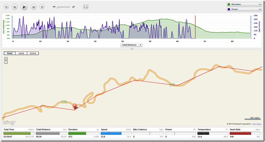265x142 pixels.
Task: Click the Speed value 53.8
Action: (x=103, y=137)
